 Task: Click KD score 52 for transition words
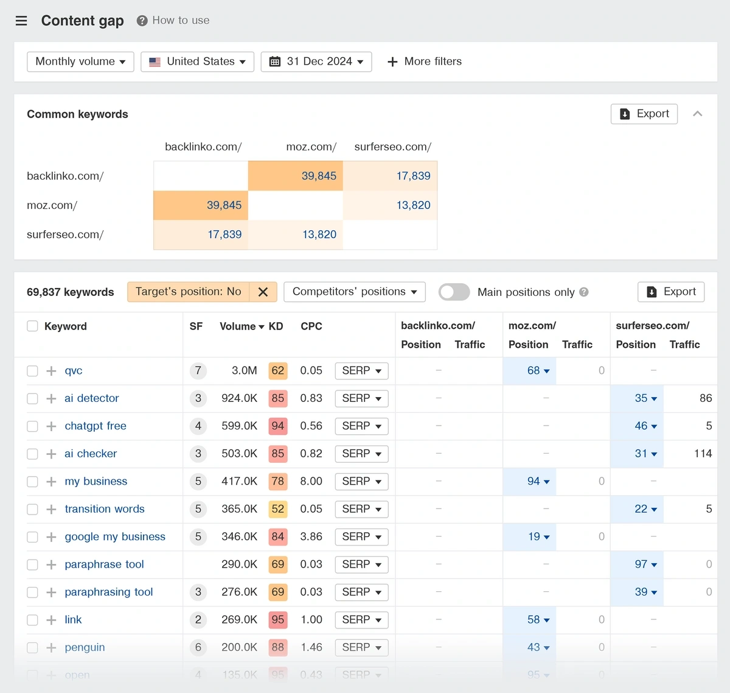pos(278,509)
